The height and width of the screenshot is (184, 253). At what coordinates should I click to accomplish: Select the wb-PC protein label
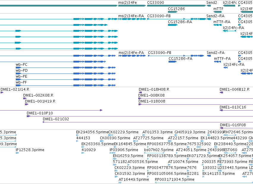(21, 65)
